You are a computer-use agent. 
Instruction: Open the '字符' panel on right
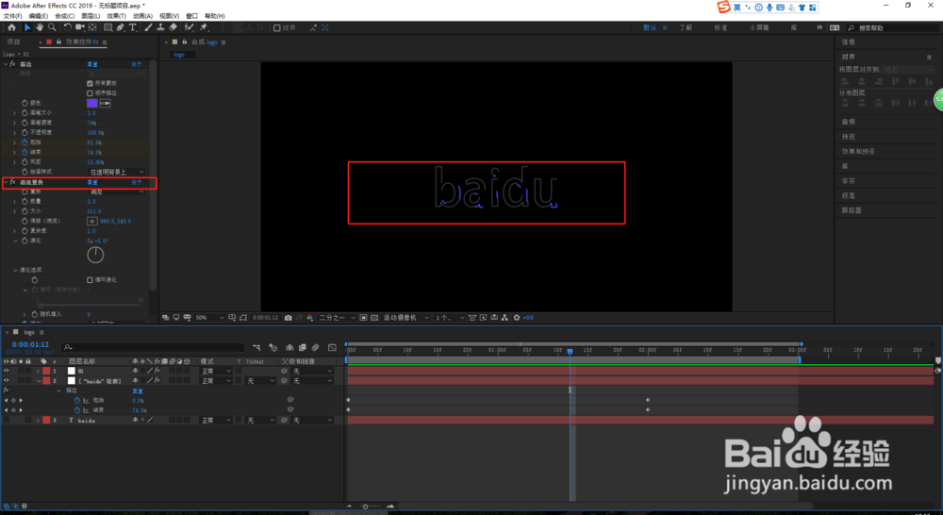848,181
